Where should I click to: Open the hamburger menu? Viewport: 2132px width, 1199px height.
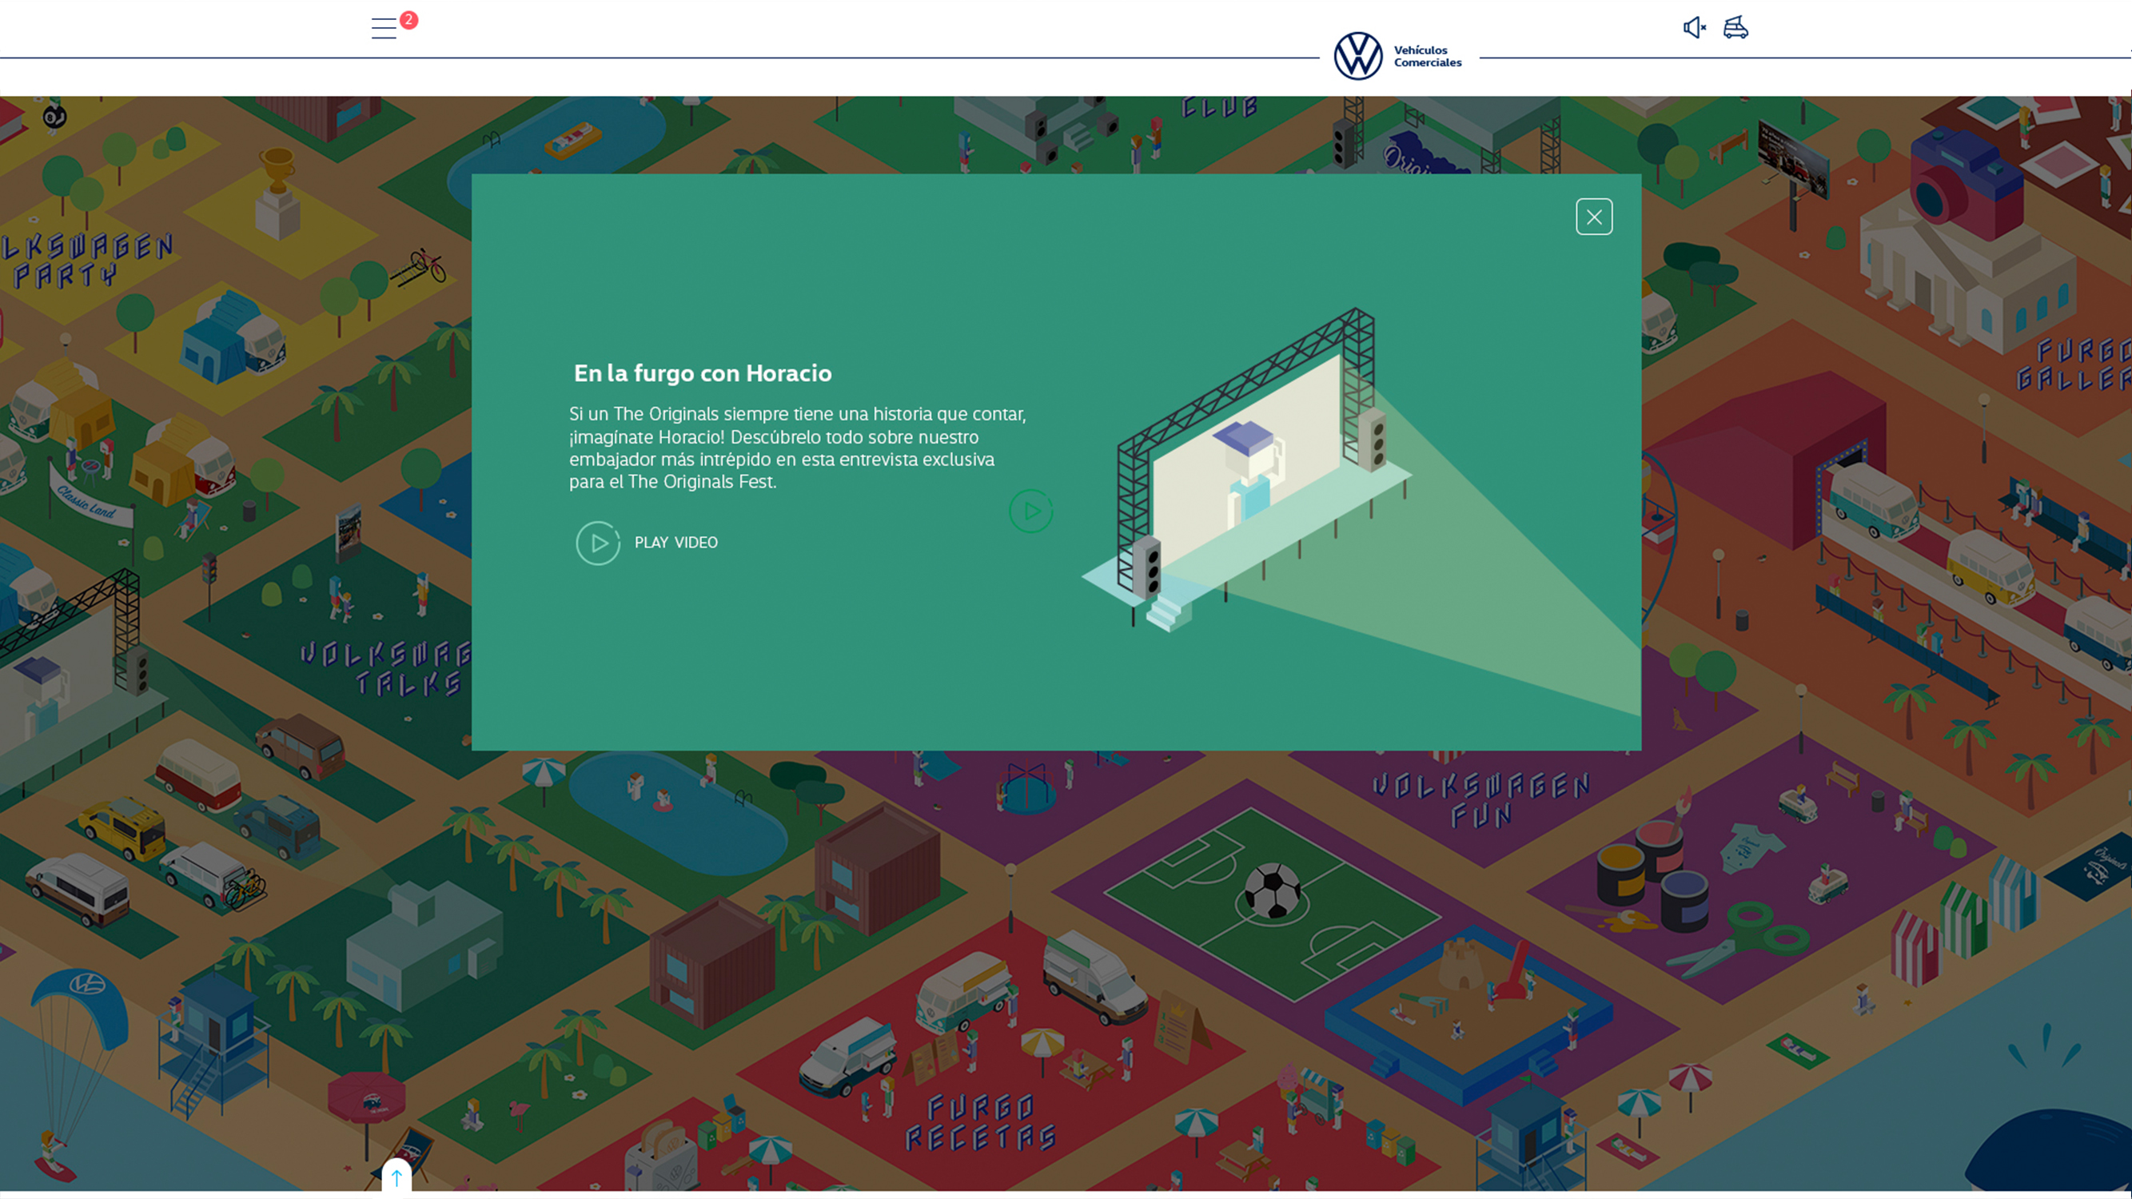[383, 28]
